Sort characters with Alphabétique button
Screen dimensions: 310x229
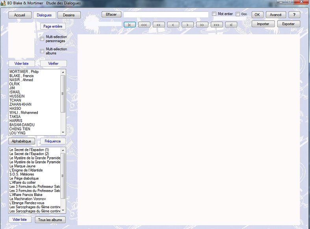[22, 141]
